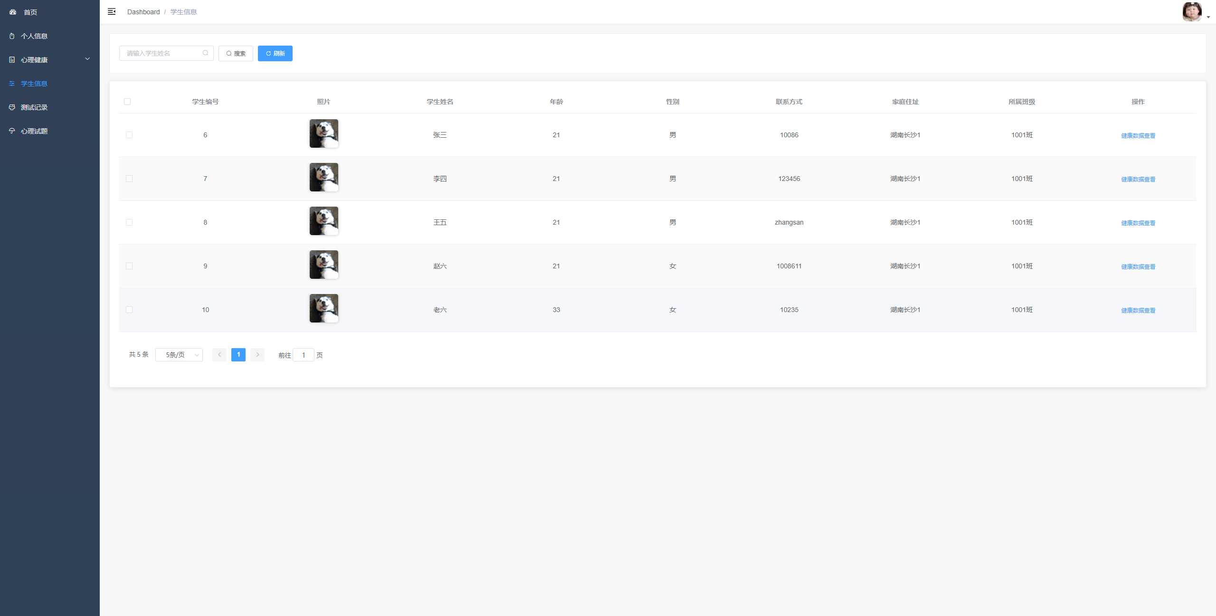Open 健康数据查看 for 赵六
1216x616 pixels.
(x=1138, y=266)
